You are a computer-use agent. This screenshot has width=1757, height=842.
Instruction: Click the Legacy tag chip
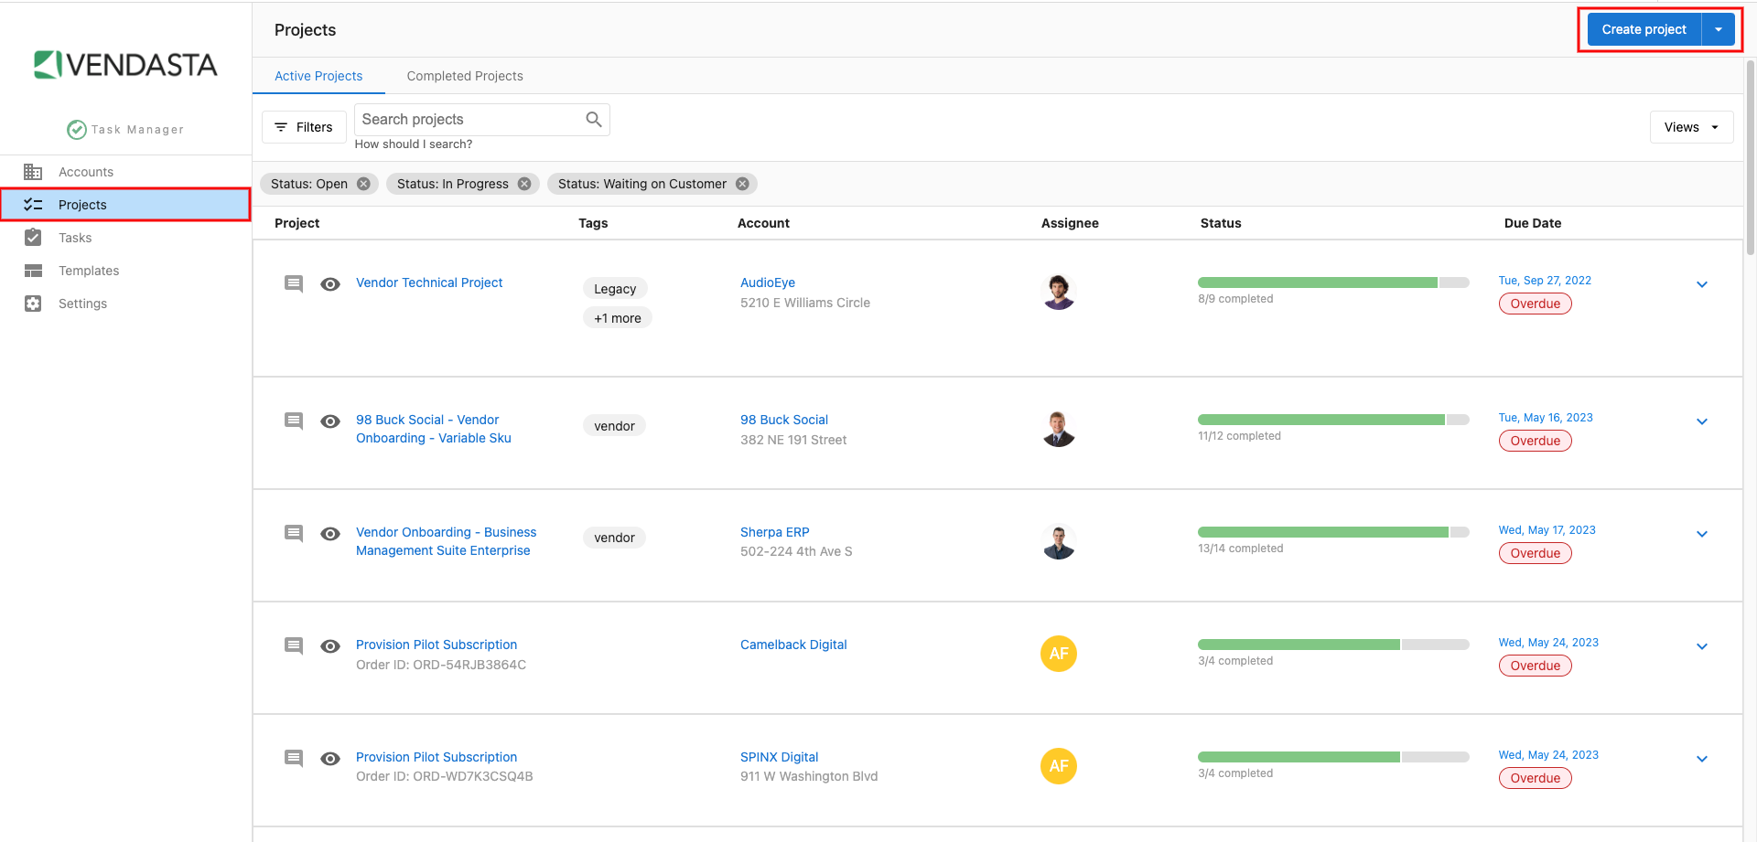(x=615, y=289)
